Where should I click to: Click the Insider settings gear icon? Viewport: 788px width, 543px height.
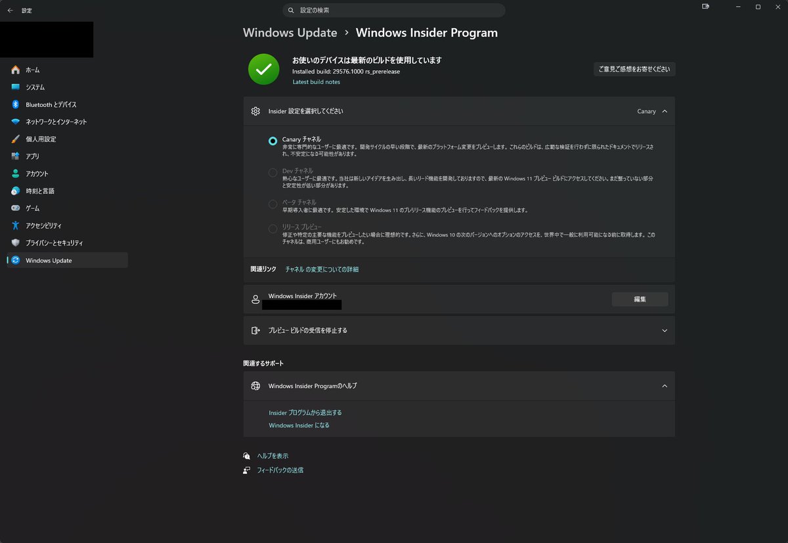(x=255, y=111)
